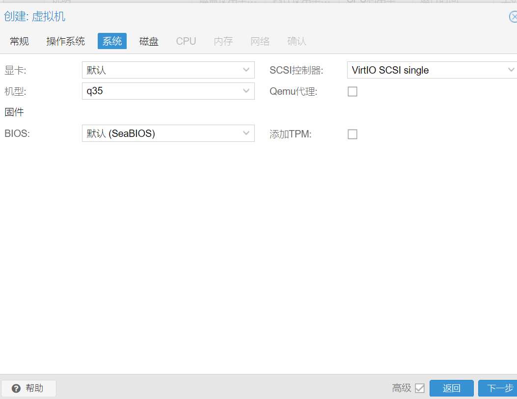Open the 网络 tab
This screenshot has width=517, height=399.
[260, 41]
